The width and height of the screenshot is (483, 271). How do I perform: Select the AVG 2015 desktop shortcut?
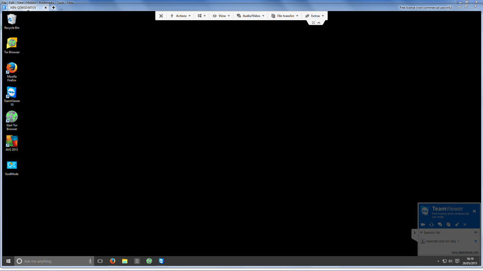pos(12,143)
